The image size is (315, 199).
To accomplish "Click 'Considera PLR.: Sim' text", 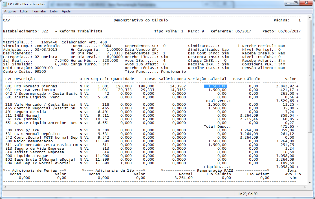I will pyautogui.click(x=264, y=64).
